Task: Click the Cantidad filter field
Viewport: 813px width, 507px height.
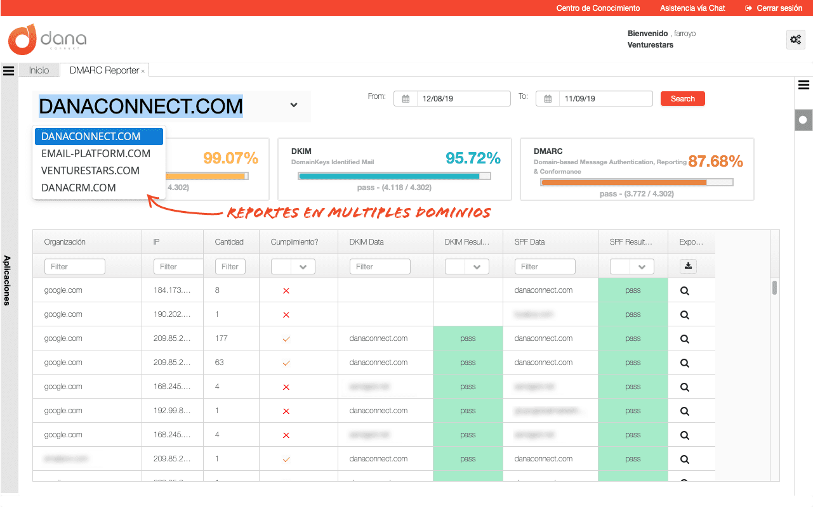Action: coord(232,267)
